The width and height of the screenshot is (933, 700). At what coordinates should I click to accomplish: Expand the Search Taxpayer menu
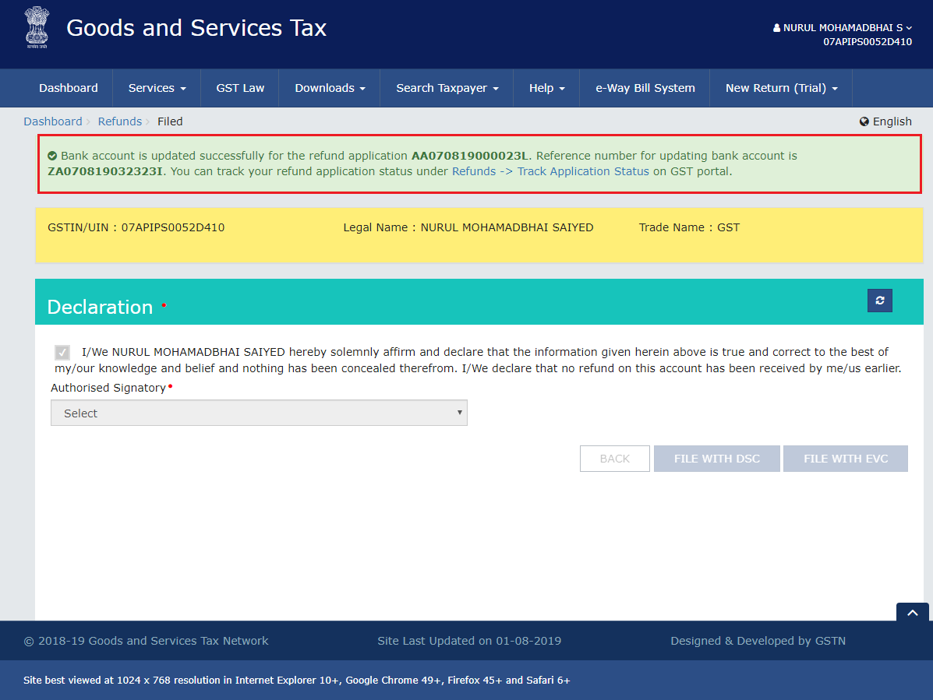click(447, 88)
